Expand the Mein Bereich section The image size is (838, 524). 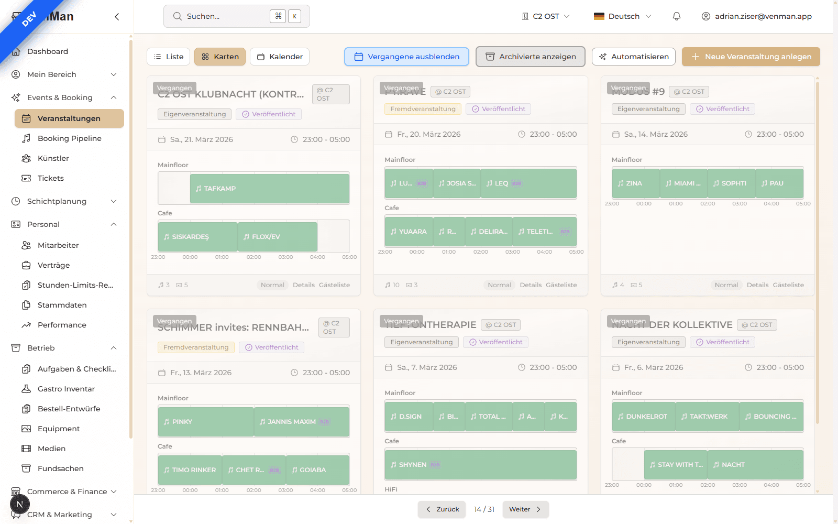pos(64,74)
